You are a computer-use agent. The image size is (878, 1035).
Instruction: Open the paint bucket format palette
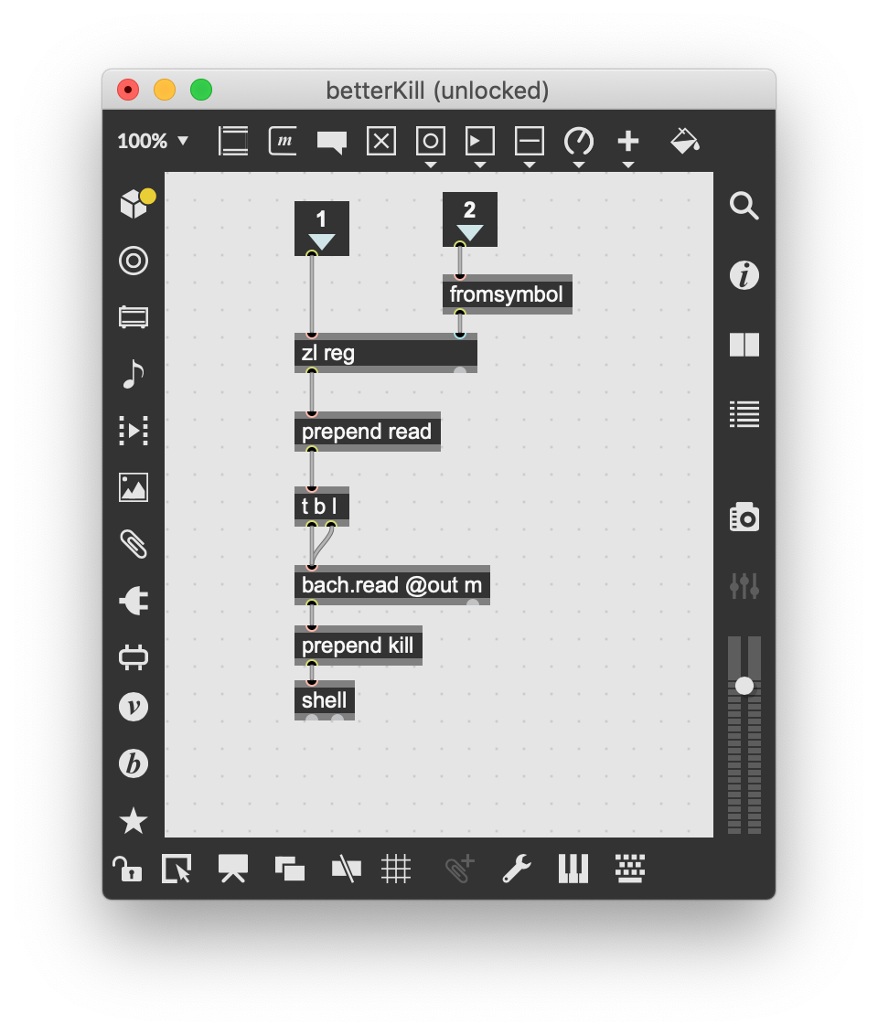click(685, 141)
